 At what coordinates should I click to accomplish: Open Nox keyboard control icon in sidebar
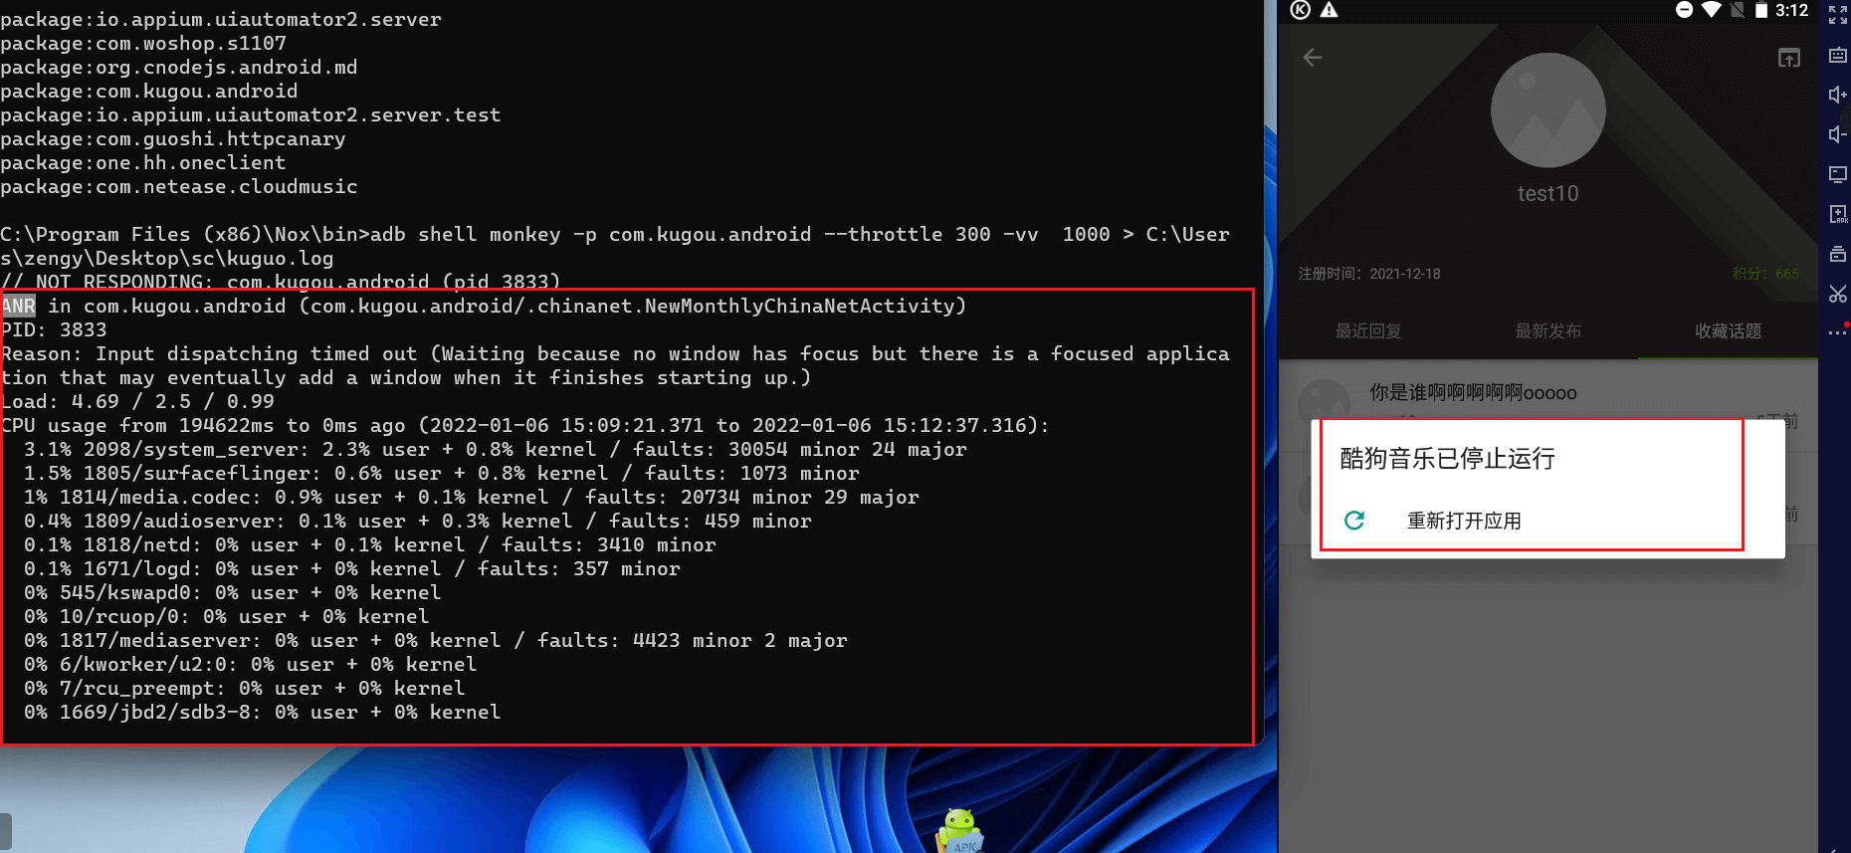tap(1837, 55)
